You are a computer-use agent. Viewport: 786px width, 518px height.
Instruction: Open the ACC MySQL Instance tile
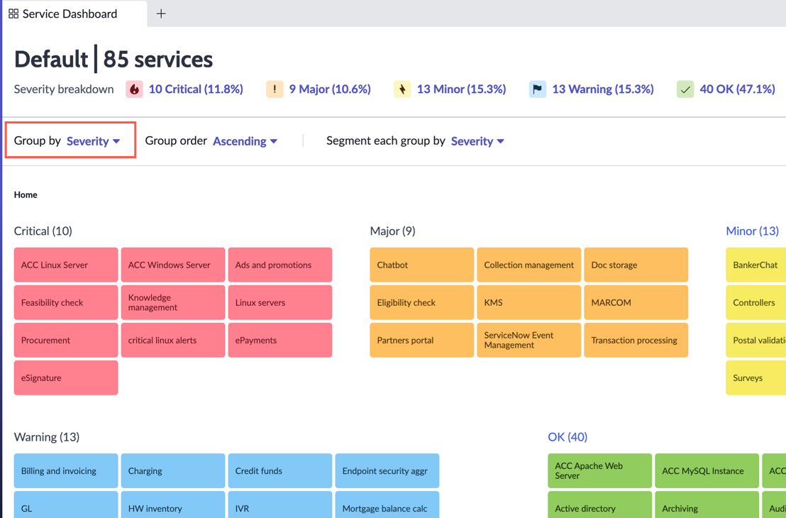coord(707,471)
